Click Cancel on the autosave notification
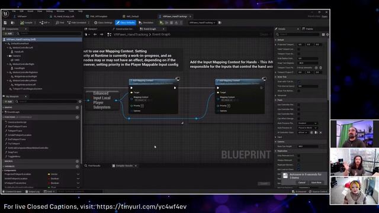Screen dimensions: 379x213 click(x=301, y=183)
